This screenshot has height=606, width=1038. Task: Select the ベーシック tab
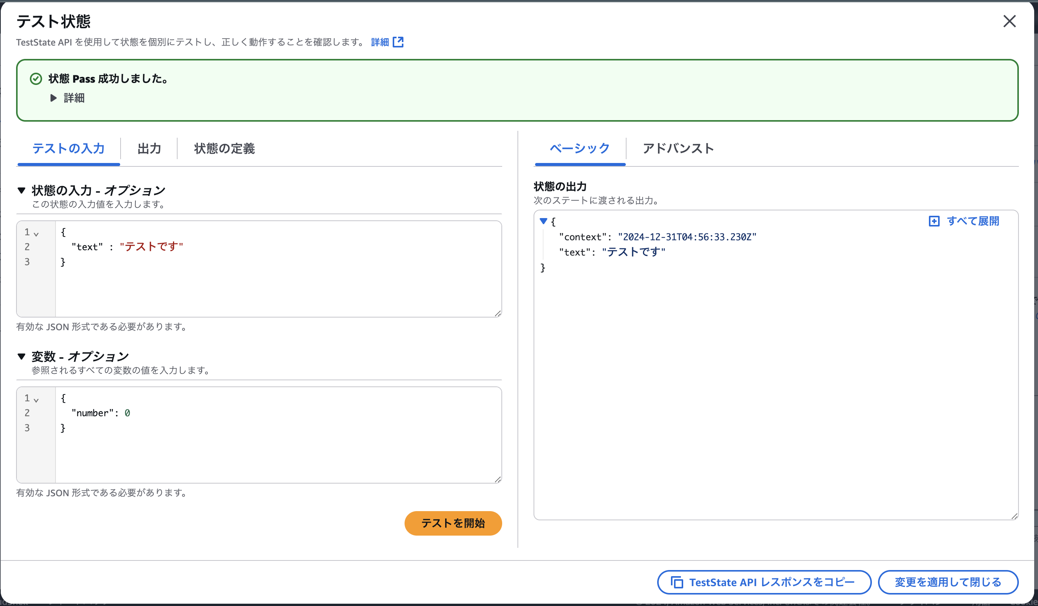click(579, 148)
